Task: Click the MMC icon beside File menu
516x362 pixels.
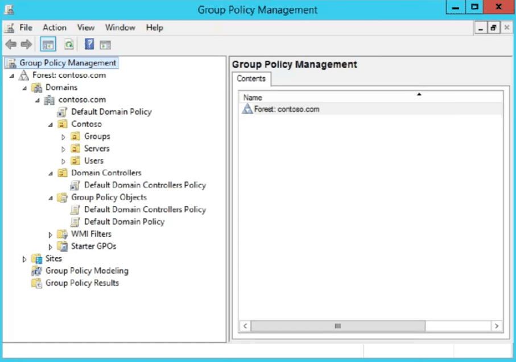Action: pos(10,28)
